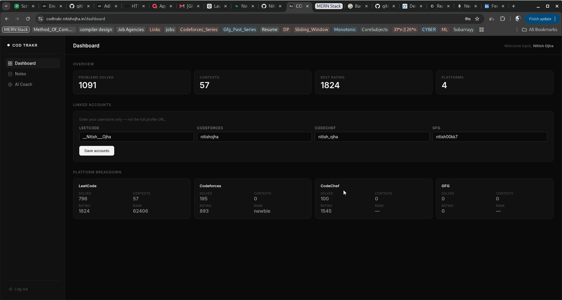Expand the tab search dropdown arrow
Viewport: 562px width, 300px height.
6,6
